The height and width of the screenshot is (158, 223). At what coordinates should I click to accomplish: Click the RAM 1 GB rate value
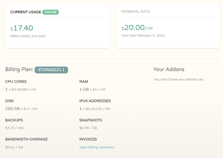click(92, 89)
